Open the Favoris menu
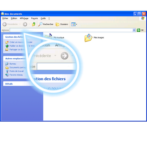This screenshot has width=147, height=141. click(34, 18)
